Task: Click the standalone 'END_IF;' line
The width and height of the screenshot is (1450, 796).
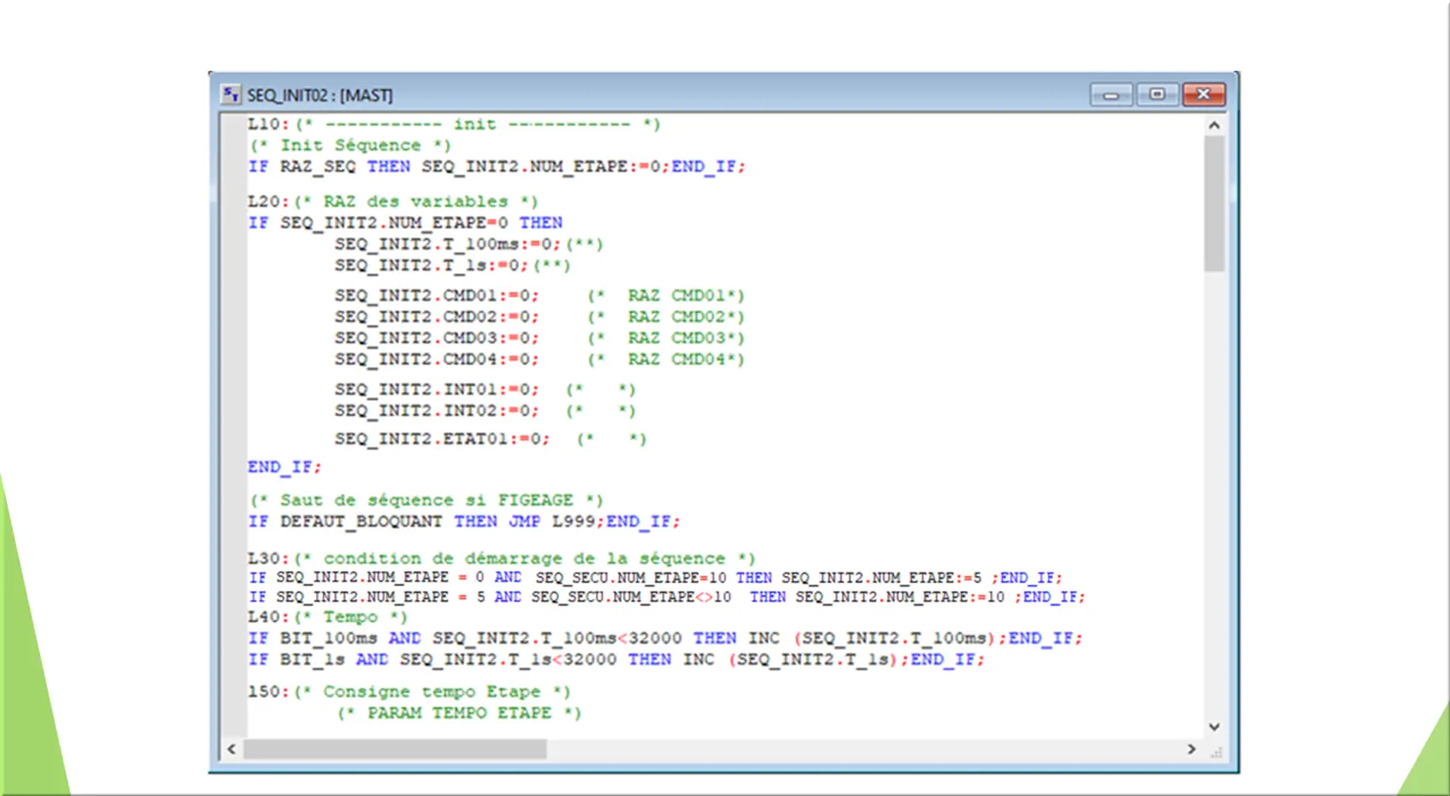Action: tap(285, 468)
